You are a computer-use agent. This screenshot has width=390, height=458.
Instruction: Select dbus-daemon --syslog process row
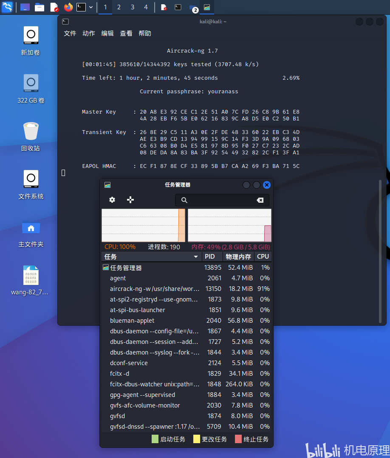click(187, 352)
